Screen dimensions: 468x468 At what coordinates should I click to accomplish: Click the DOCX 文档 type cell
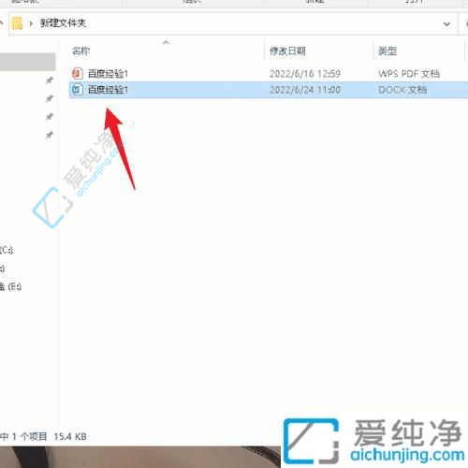click(x=402, y=90)
